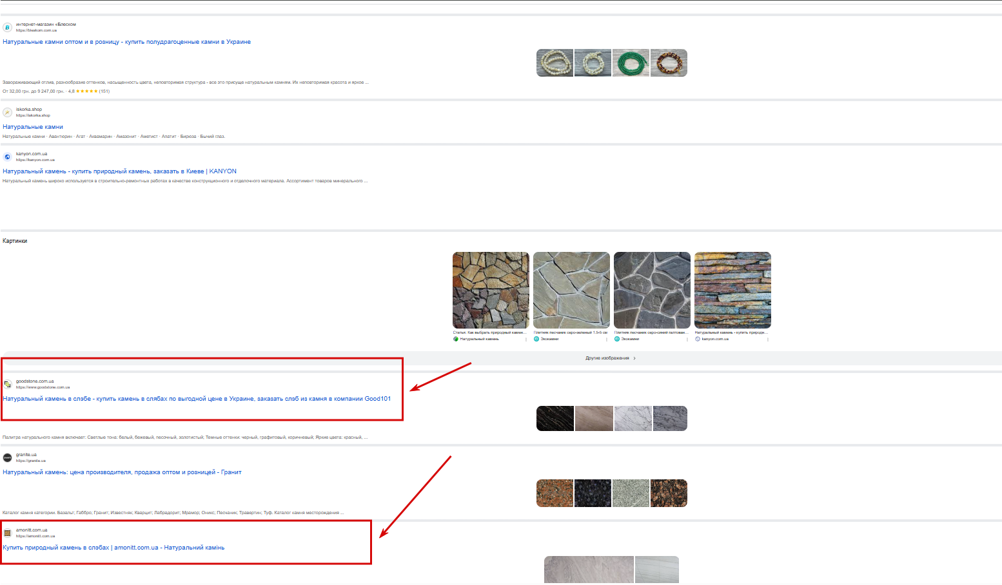Click source icon under the grey-blue sandstone image
The height and width of the screenshot is (585, 1002).
(617, 339)
